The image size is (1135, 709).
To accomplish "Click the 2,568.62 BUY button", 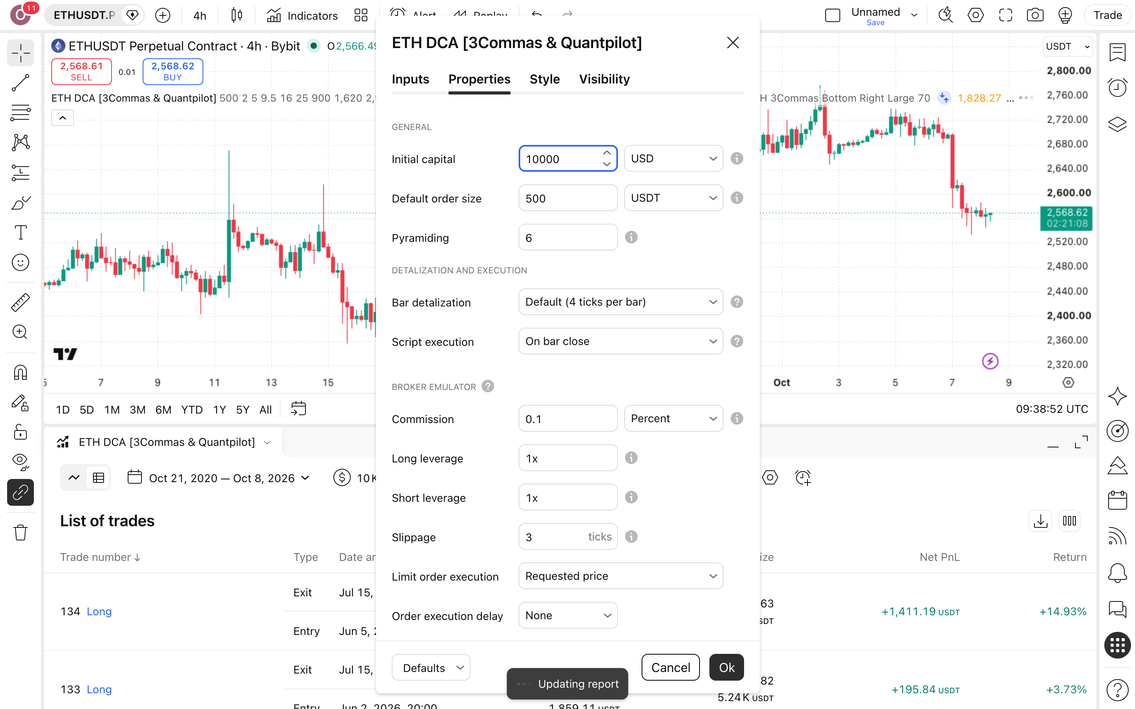I will (x=173, y=71).
